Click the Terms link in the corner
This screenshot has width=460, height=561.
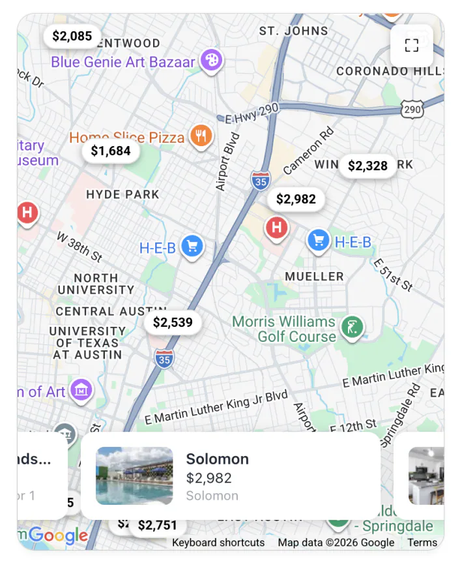tap(422, 543)
